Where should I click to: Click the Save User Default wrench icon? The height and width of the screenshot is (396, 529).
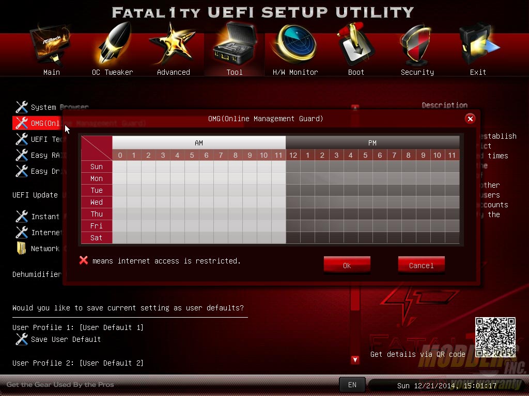22,339
